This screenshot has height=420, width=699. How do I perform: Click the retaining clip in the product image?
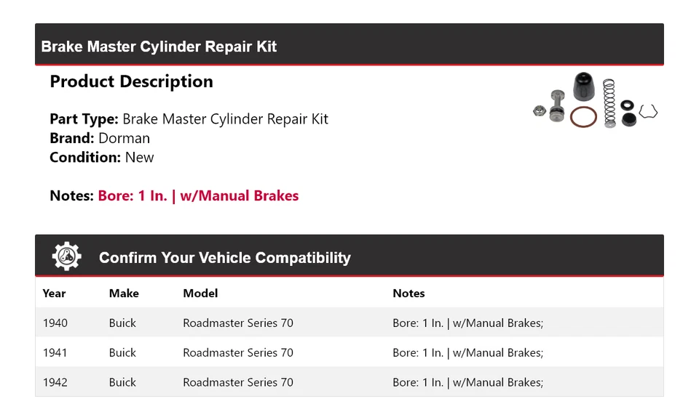[648, 111]
